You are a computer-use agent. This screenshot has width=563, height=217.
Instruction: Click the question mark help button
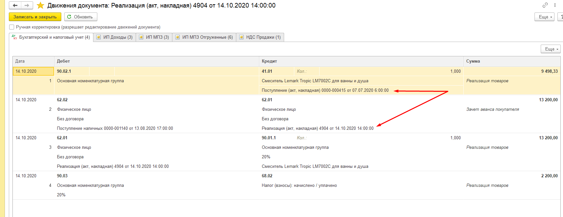coord(561,17)
